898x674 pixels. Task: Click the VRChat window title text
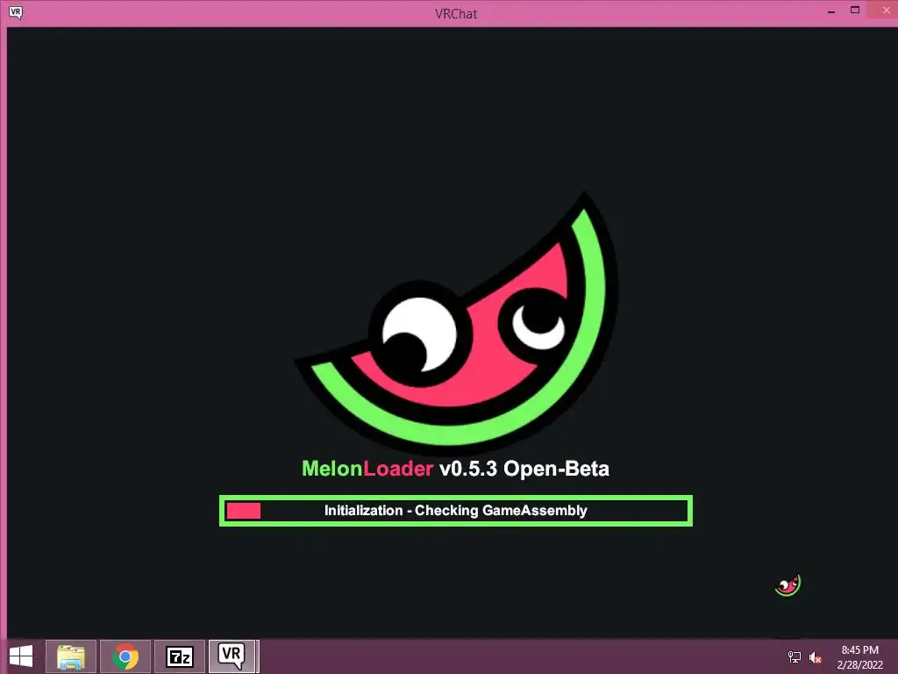[x=456, y=14]
